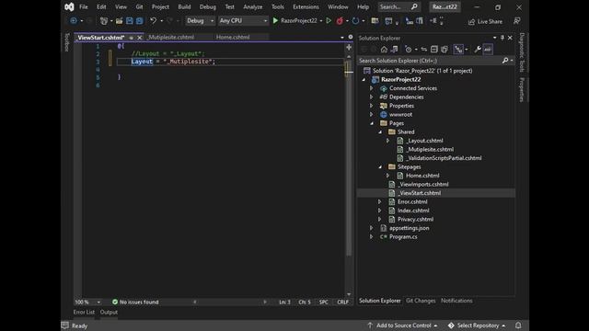
Task: Click the Pending Changes Filter icon
Action: [x=409, y=49]
